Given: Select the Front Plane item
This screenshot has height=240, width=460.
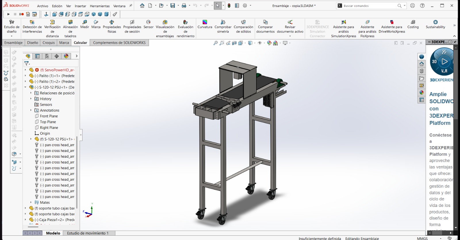Looking at the screenshot, I should [x=46, y=116].
